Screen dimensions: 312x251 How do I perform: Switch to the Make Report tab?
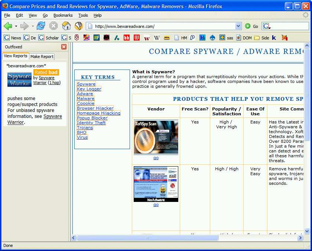click(x=42, y=57)
